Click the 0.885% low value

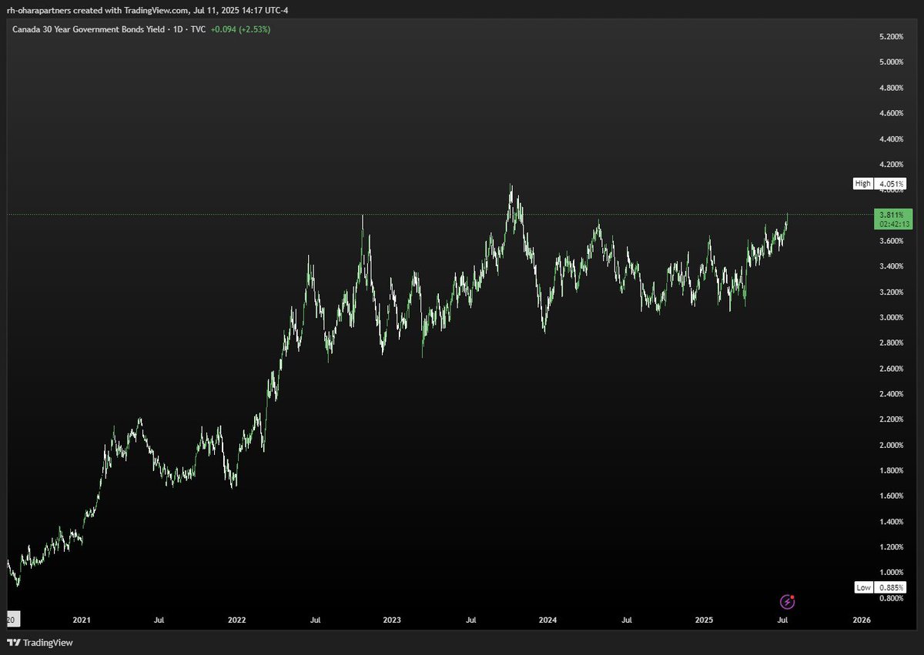pos(892,587)
